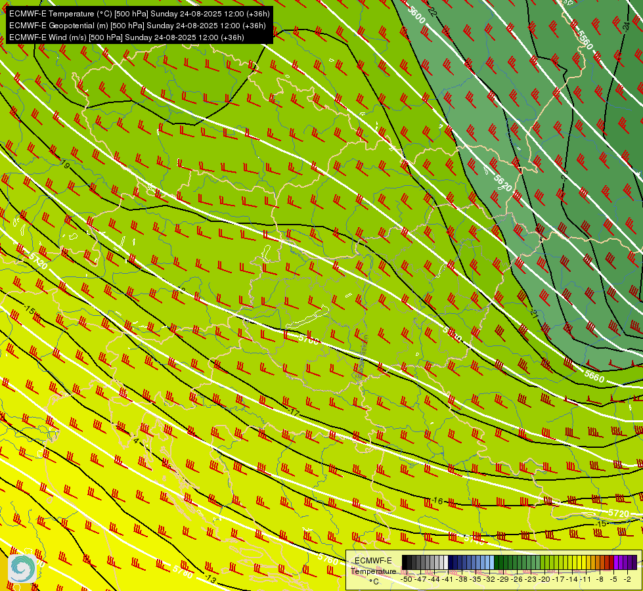Click the -5 legend tick label
Image resolution: width=643 pixels, height=591 pixels.
tap(614, 579)
